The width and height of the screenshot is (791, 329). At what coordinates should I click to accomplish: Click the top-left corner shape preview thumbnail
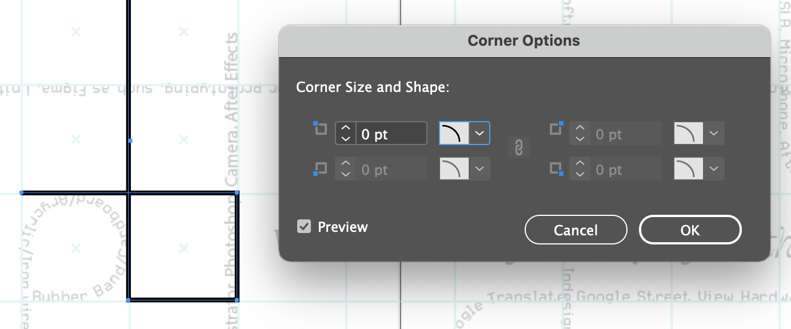[x=456, y=133]
